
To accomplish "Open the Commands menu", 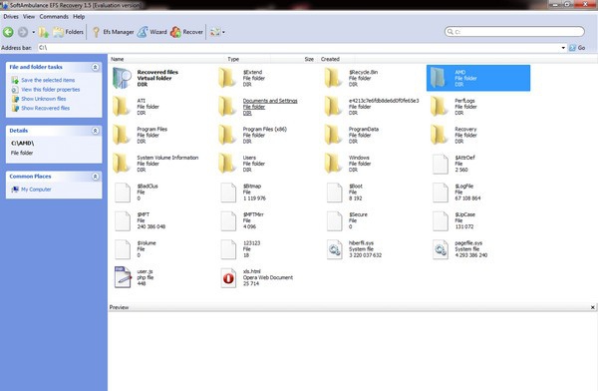I will tap(54, 16).
